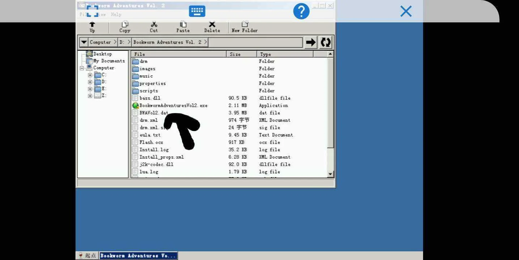Image resolution: width=519 pixels, height=260 pixels.
Task: Click chevron after Computer in breadcrumb
Action: tap(115, 42)
